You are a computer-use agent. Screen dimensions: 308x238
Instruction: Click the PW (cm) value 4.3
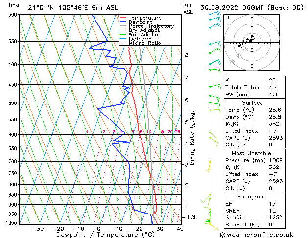click(273, 95)
